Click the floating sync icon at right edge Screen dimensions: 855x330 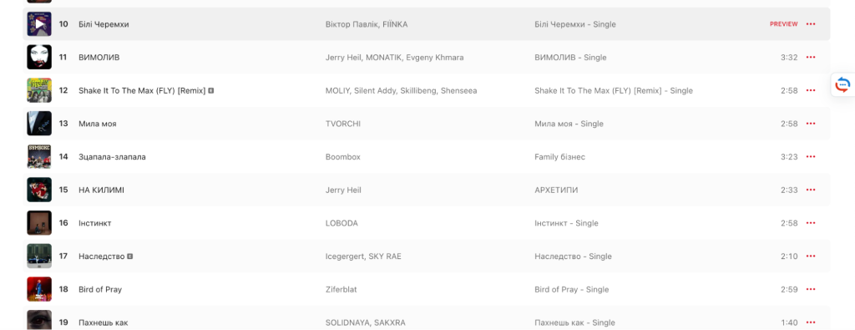click(842, 85)
